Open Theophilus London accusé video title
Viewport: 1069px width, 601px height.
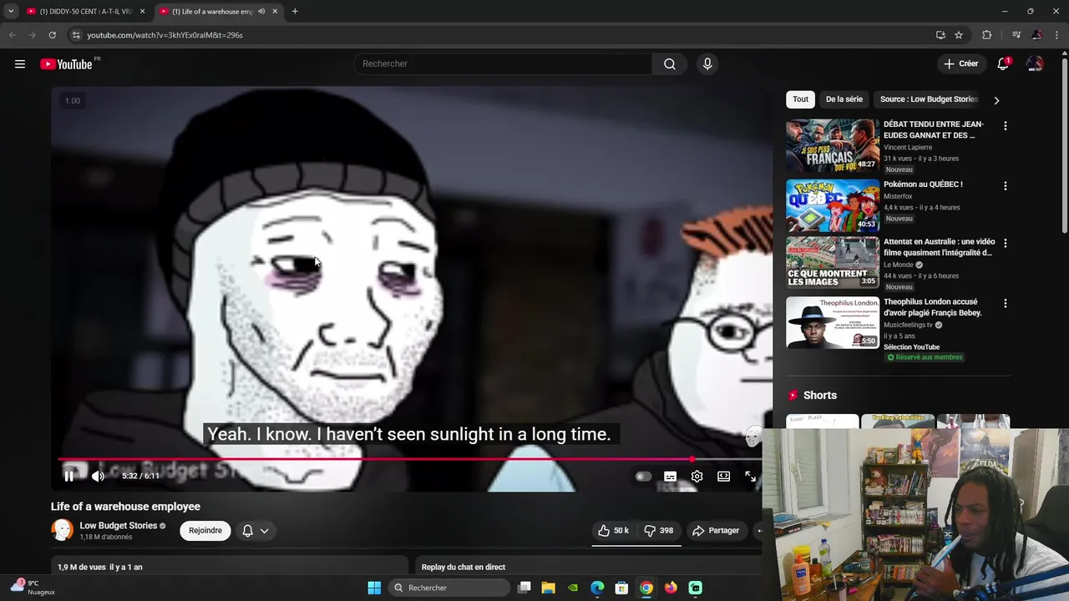pos(933,307)
